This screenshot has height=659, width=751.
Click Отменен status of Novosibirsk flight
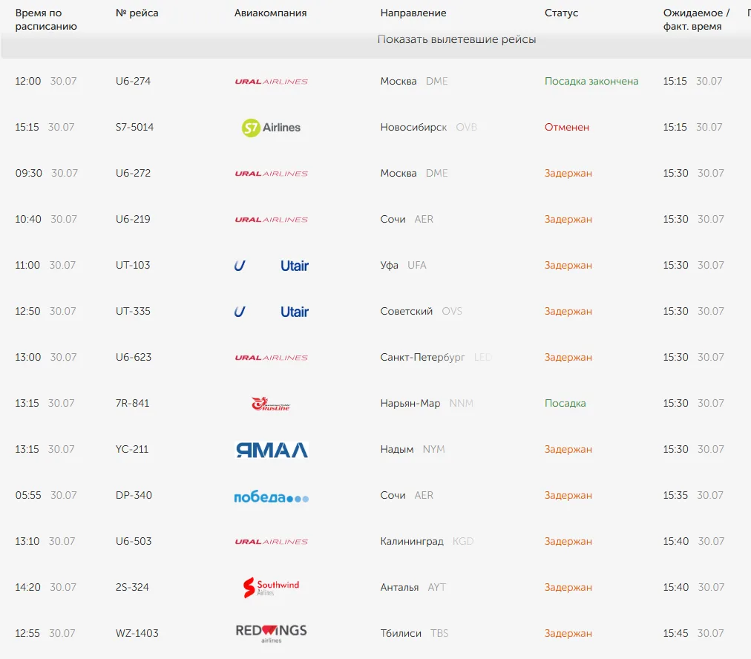point(567,128)
